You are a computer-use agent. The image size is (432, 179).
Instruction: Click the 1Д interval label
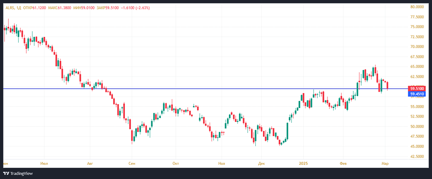tap(18, 8)
